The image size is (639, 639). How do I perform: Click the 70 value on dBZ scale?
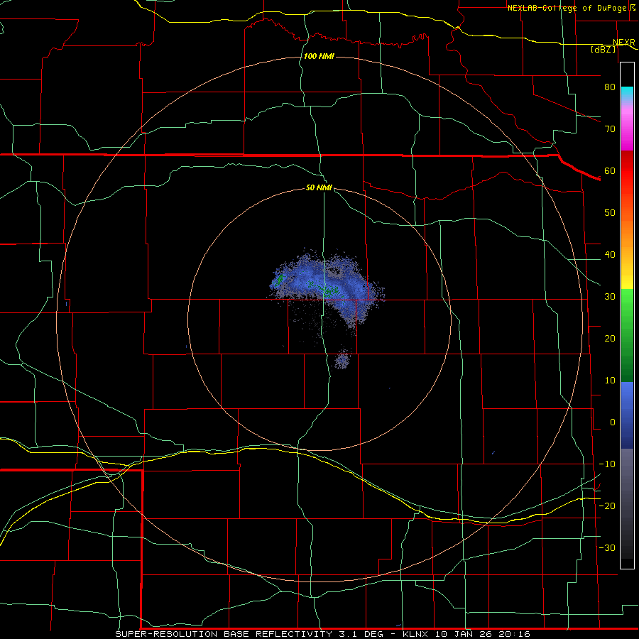point(610,129)
